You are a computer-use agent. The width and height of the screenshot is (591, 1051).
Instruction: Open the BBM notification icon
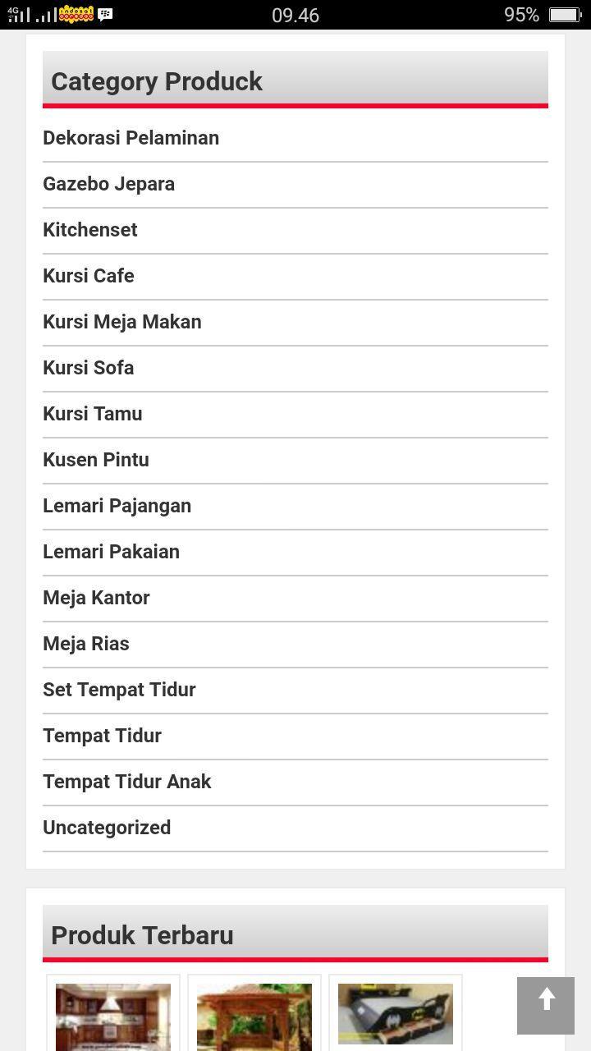click(x=104, y=14)
